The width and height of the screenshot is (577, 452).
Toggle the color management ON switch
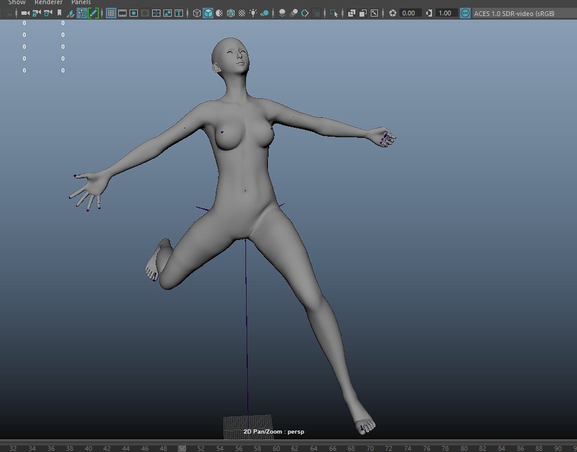[x=465, y=13]
